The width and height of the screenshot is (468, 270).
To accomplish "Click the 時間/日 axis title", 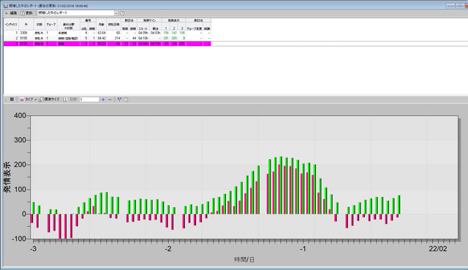I will coord(244,260).
